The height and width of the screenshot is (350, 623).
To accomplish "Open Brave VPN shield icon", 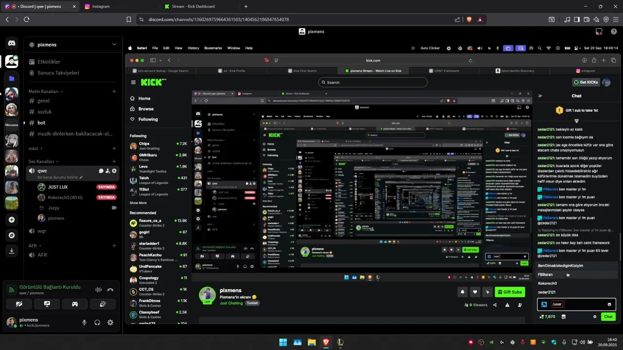I will (606, 19).
